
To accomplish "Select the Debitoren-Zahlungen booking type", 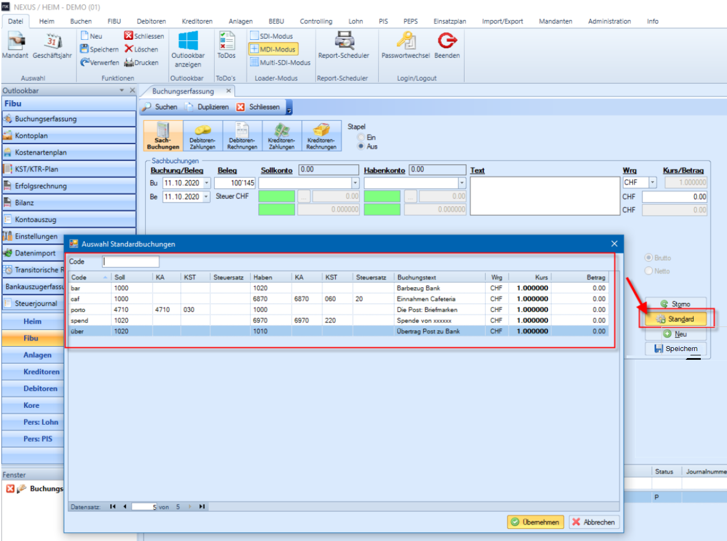I will click(203, 136).
